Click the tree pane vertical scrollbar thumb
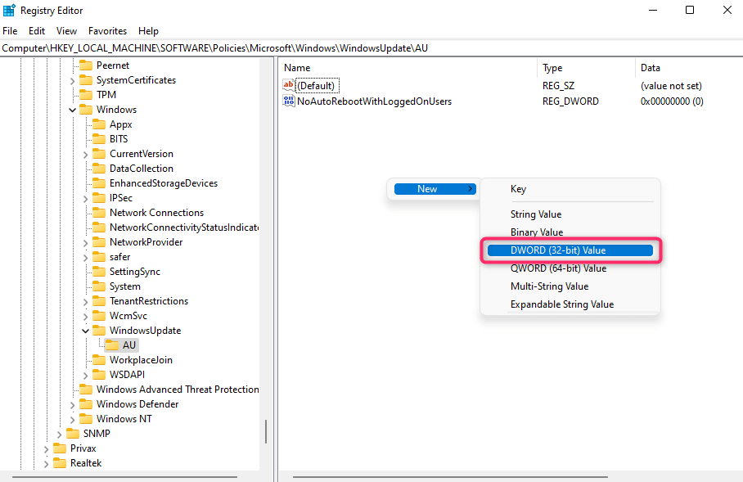743x482 pixels. pos(266,431)
